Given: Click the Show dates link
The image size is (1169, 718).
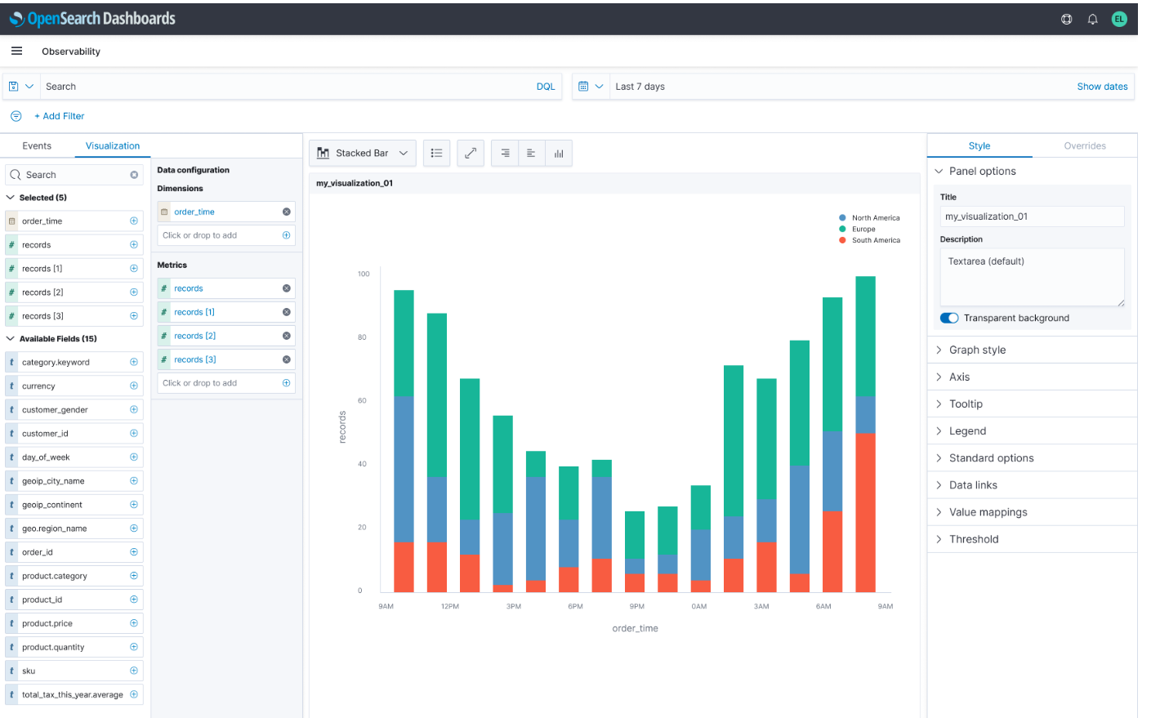Looking at the screenshot, I should (x=1102, y=86).
